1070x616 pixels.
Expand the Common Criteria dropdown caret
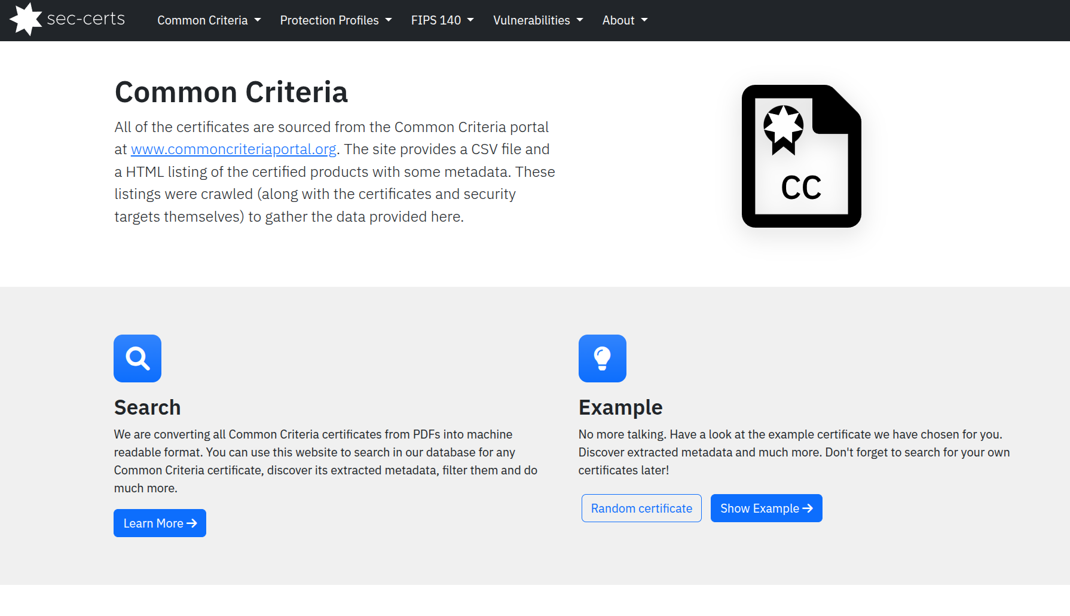pos(258,20)
